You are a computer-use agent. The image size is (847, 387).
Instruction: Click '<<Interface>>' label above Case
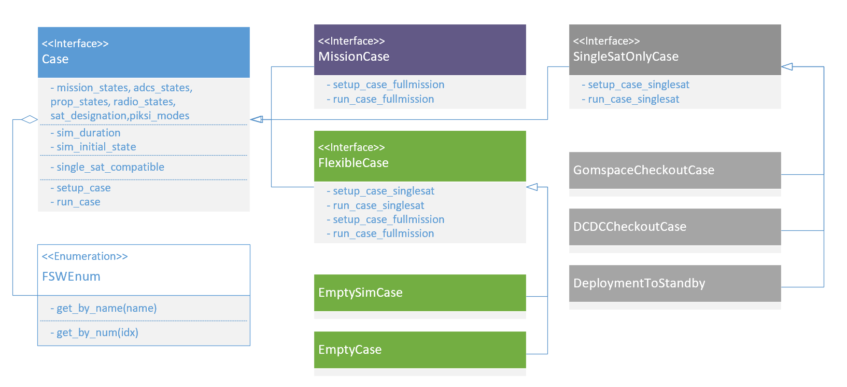point(75,44)
